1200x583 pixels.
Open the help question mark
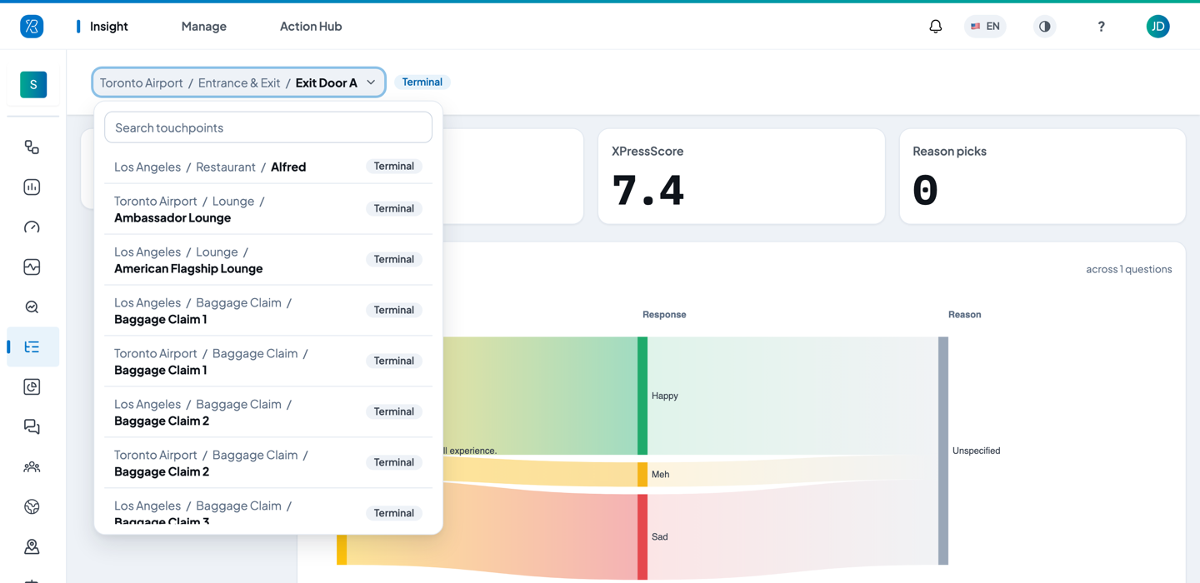click(1101, 27)
